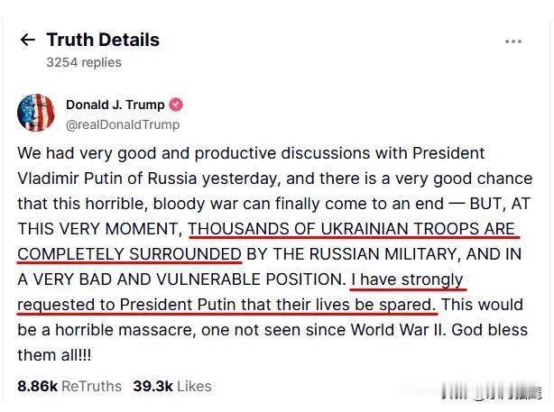Viewport: 554px width, 412px height.
Task: Open the three-dot more options menu
Action: (513, 41)
